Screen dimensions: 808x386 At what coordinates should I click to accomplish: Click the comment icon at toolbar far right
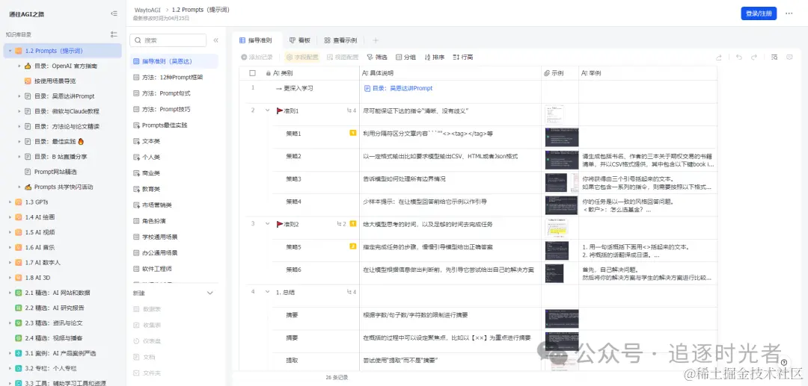click(x=789, y=57)
